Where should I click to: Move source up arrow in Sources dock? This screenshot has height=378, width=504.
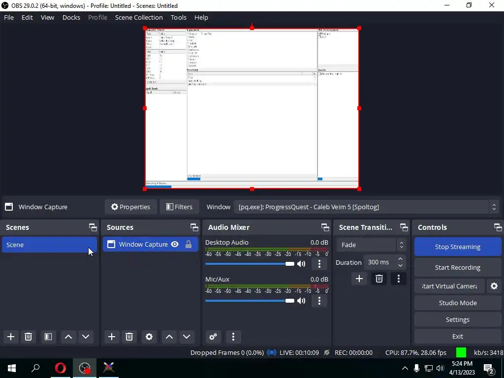[x=169, y=337]
